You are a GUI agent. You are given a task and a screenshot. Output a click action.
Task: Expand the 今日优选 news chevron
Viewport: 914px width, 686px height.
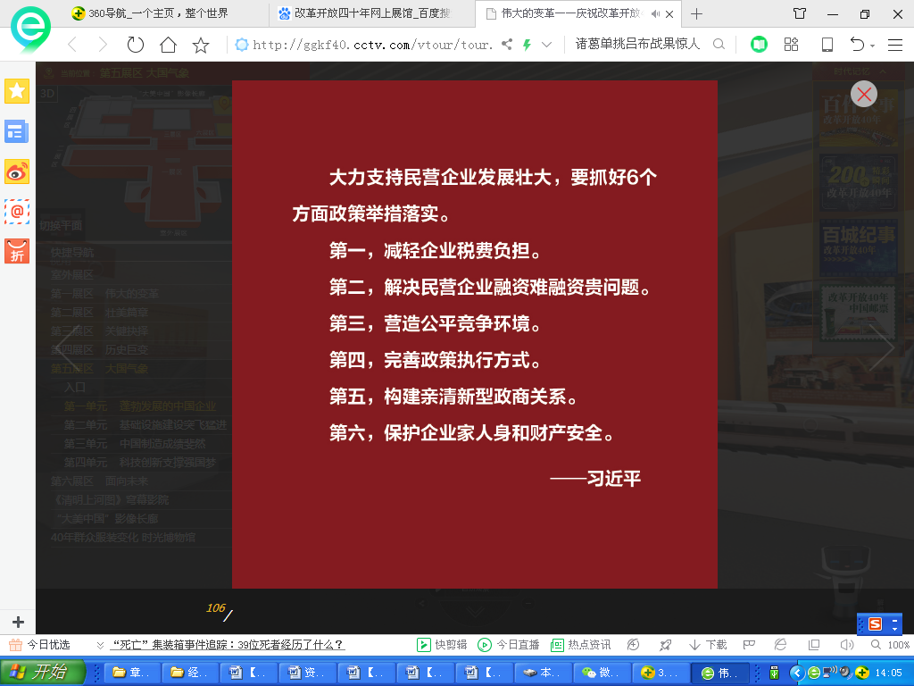click(97, 645)
